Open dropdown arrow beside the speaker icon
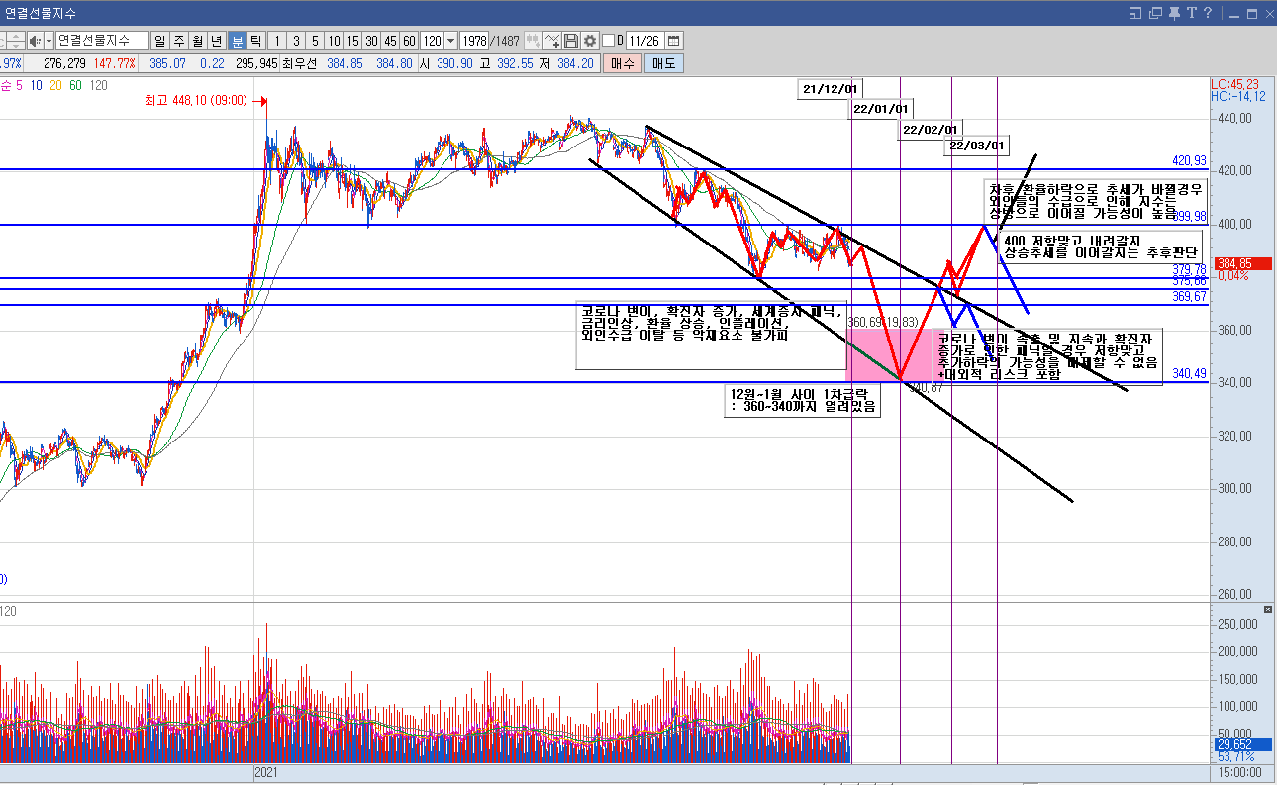 (x=48, y=41)
